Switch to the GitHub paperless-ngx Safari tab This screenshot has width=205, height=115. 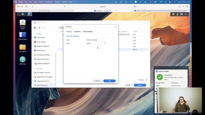click(x=161, y=11)
